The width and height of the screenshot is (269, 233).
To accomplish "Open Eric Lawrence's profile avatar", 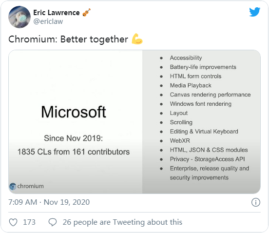I will 19,17.
